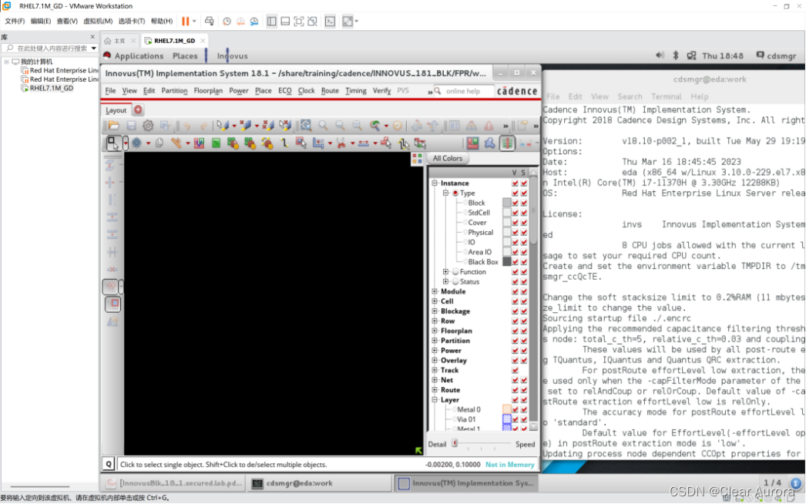This screenshot has height=504, width=806.
Task: Select the Cut scissors tool icon
Action: coord(341,143)
